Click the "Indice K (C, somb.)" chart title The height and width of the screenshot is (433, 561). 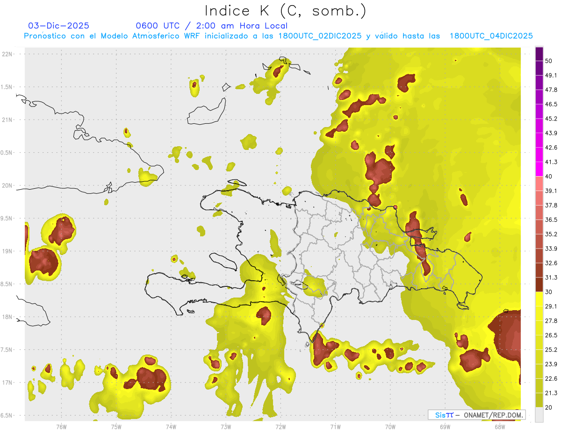pyautogui.click(x=285, y=11)
